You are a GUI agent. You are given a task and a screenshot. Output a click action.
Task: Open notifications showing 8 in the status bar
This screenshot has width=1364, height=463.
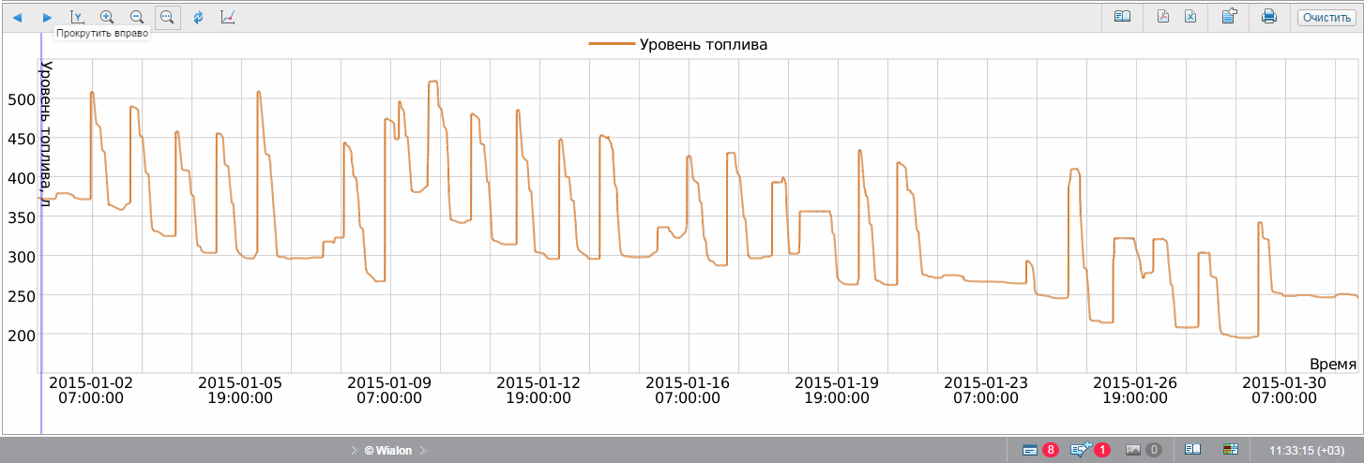point(1039,450)
